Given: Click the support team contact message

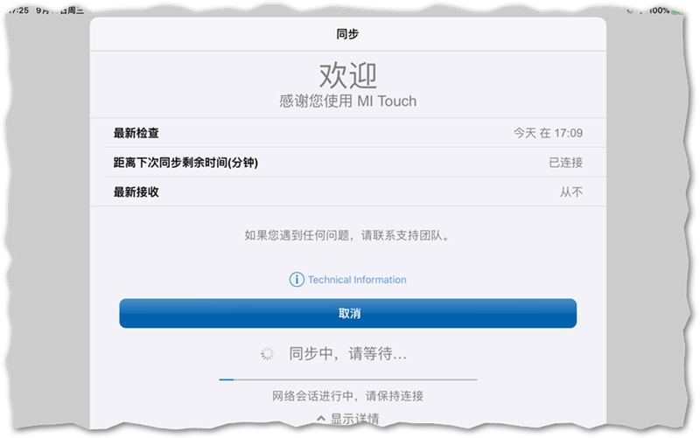Looking at the screenshot, I should (347, 235).
